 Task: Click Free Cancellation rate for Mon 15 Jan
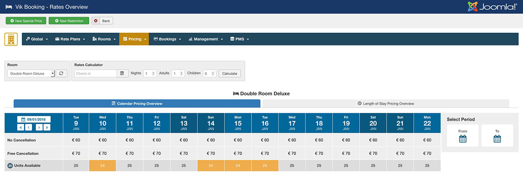click(x=238, y=154)
